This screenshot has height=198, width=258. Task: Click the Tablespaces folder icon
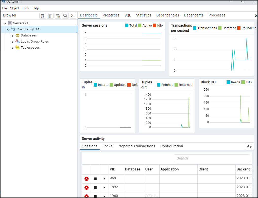pos(18,47)
